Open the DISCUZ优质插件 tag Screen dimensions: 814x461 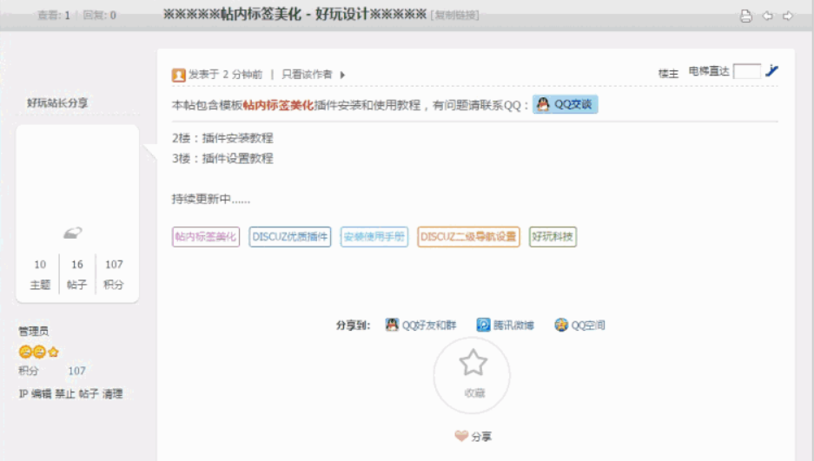coord(289,237)
